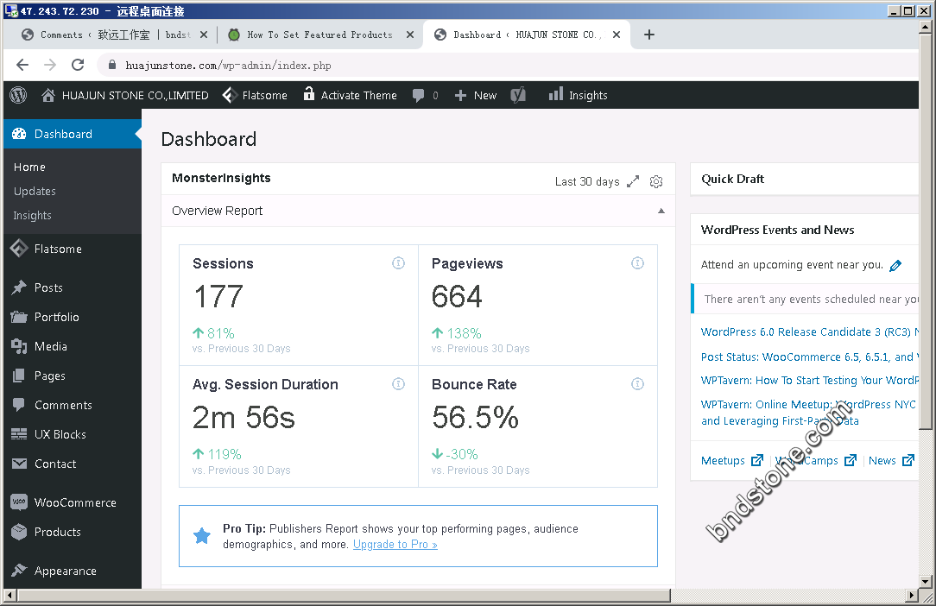Reload the current page
Screen dimensions: 936x606
pos(78,65)
